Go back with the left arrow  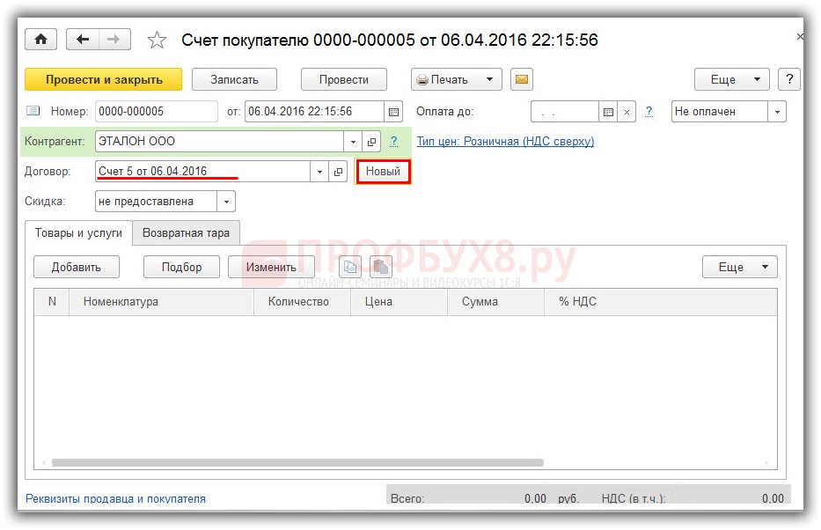pos(84,40)
